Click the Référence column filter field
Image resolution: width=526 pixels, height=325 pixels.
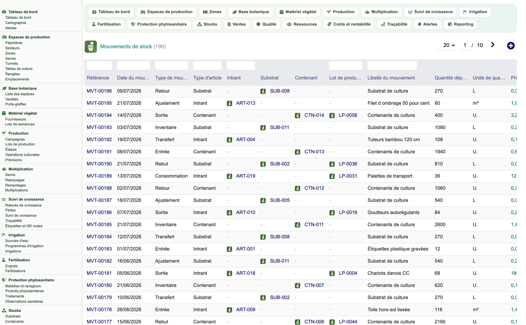(x=99, y=65)
